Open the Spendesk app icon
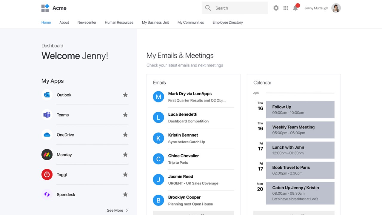 47,194
